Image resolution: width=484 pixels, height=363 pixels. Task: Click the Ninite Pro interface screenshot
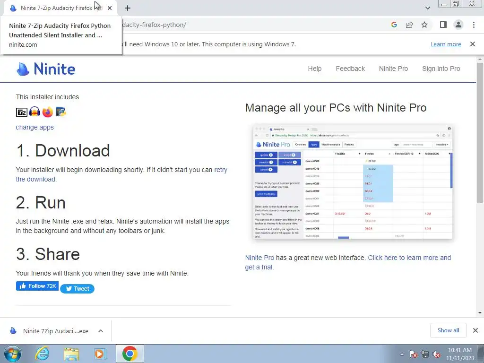pos(353,181)
